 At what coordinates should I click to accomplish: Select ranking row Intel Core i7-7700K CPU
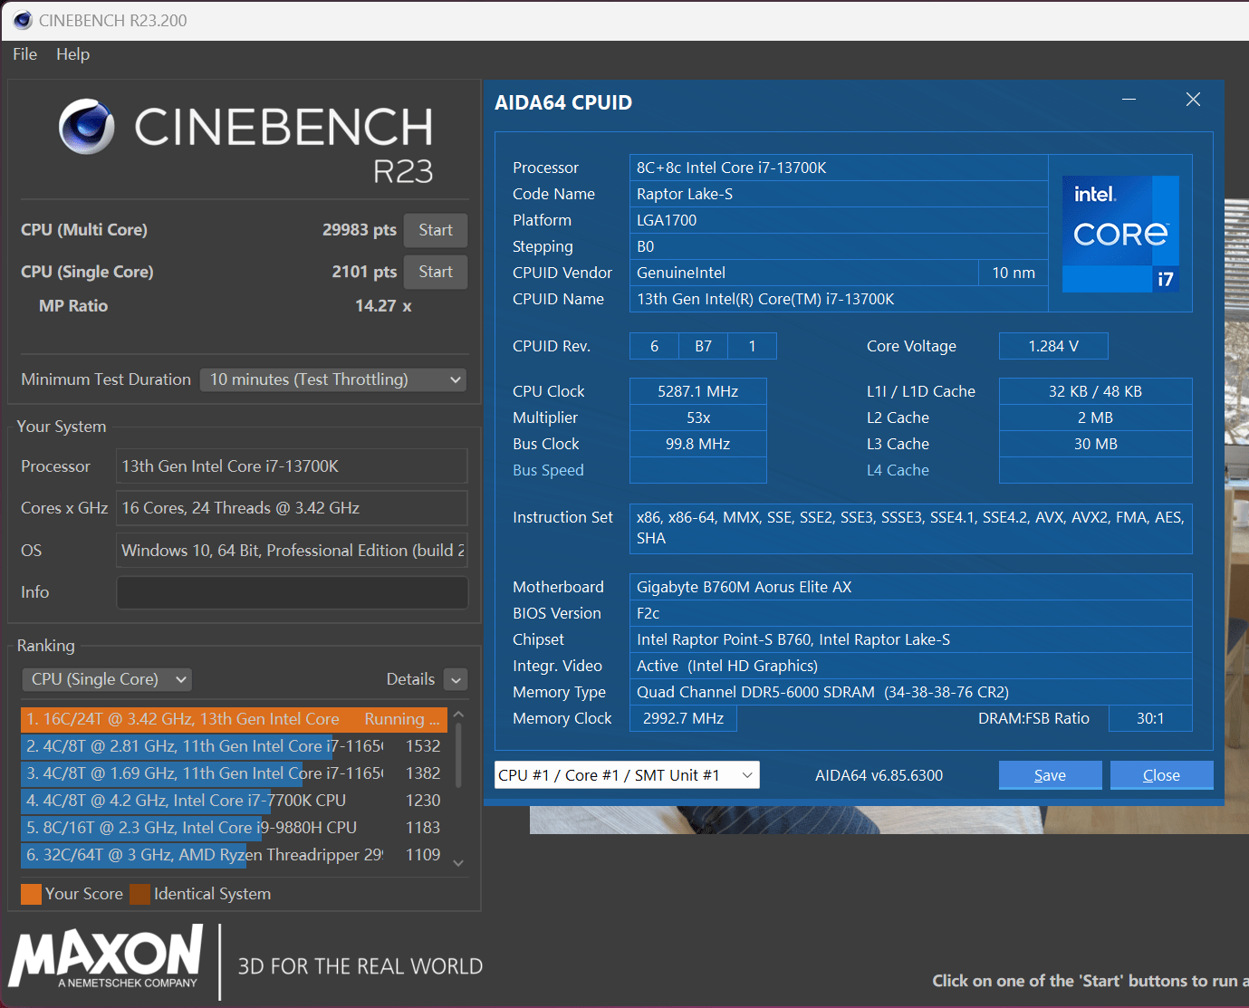pos(234,801)
